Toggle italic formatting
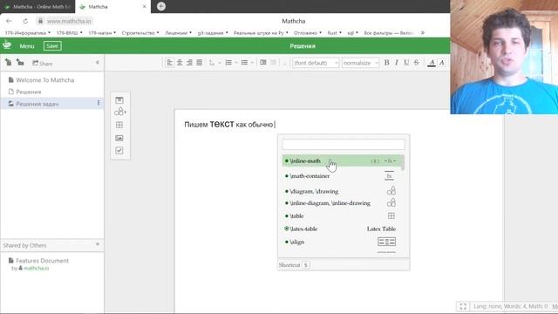 (397, 63)
